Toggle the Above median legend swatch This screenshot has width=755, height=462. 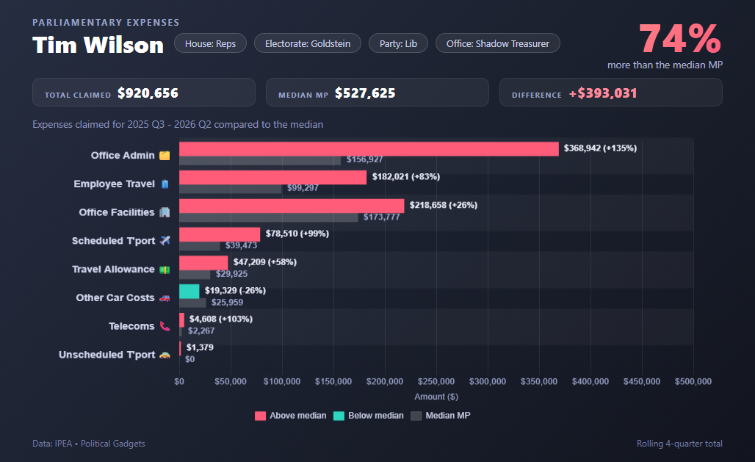click(260, 416)
